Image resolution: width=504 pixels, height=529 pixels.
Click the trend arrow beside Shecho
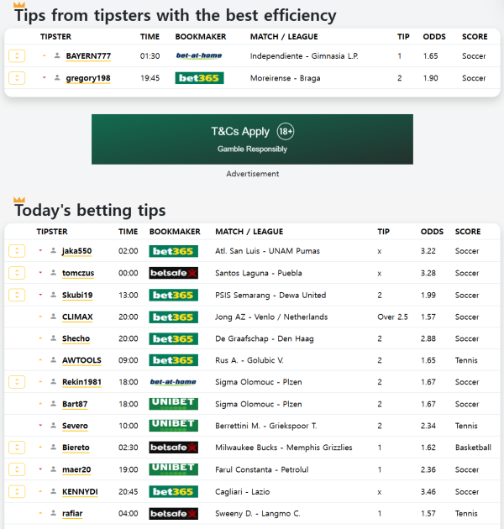click(x=40, y=338)
